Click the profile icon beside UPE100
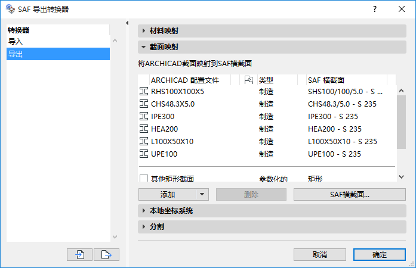Image resolution: width=416 pixels, height=268 pixels. [x=144, y=154]
